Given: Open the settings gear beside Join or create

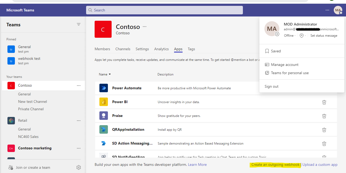Looking at the screenshot, I should click(x=78, y=167).
